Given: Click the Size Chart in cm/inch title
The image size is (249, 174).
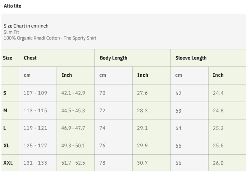Looking at the screenshot, I should click(26, 26).
